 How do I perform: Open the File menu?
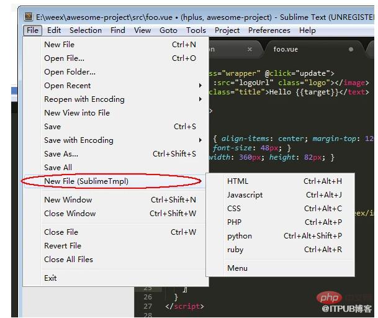tap(32, 30)
